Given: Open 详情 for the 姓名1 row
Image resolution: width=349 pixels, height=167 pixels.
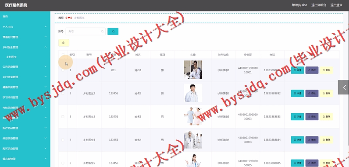Looking at the screenshot, I should click(297, 70).
